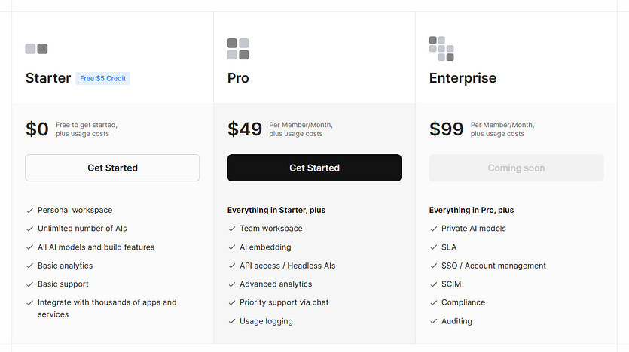Click the $49 Pro price
The height and width of the screenshot is (352, 629).
tap(245, 129)
